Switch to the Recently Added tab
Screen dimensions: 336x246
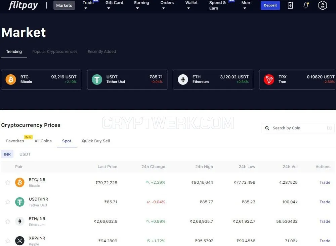point(102,51)
